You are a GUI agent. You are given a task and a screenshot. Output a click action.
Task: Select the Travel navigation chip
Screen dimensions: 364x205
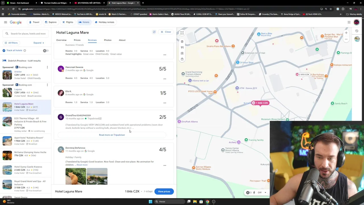(34, 22)
